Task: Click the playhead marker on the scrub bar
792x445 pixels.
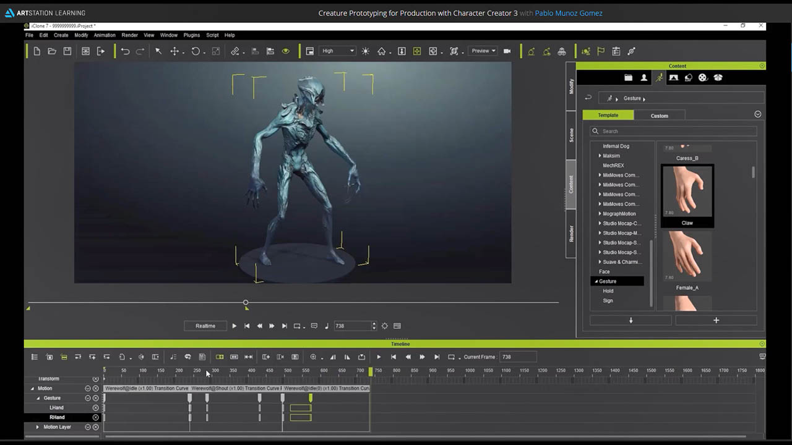Action: tap(246, 303)
